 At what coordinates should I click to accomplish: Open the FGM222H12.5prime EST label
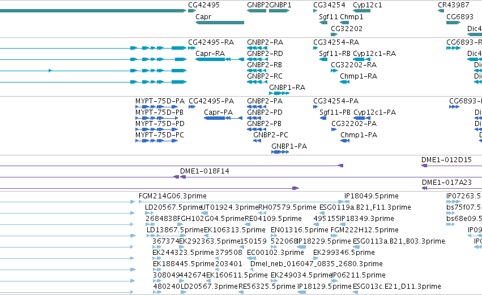365,230
